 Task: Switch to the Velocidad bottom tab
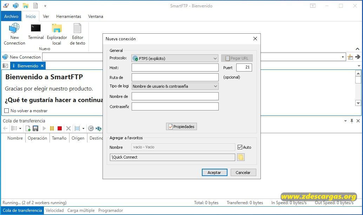(55, 210)
